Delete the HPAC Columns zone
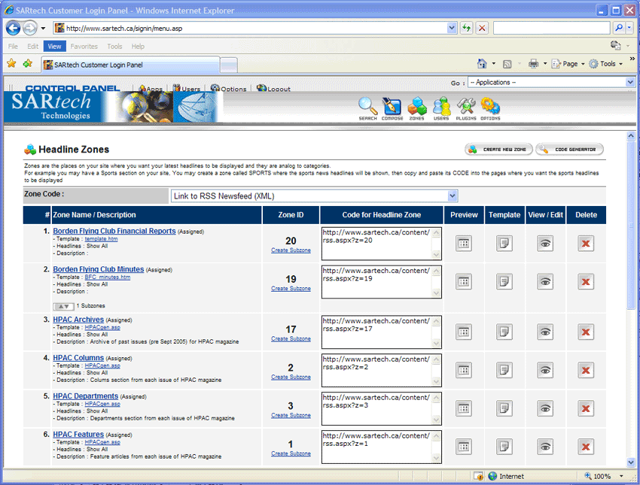Viewport: 640px width, 485px height. point(586,371)
